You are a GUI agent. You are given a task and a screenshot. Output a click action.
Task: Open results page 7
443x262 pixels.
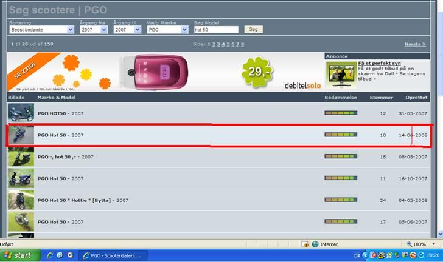(x=237, y=44)
